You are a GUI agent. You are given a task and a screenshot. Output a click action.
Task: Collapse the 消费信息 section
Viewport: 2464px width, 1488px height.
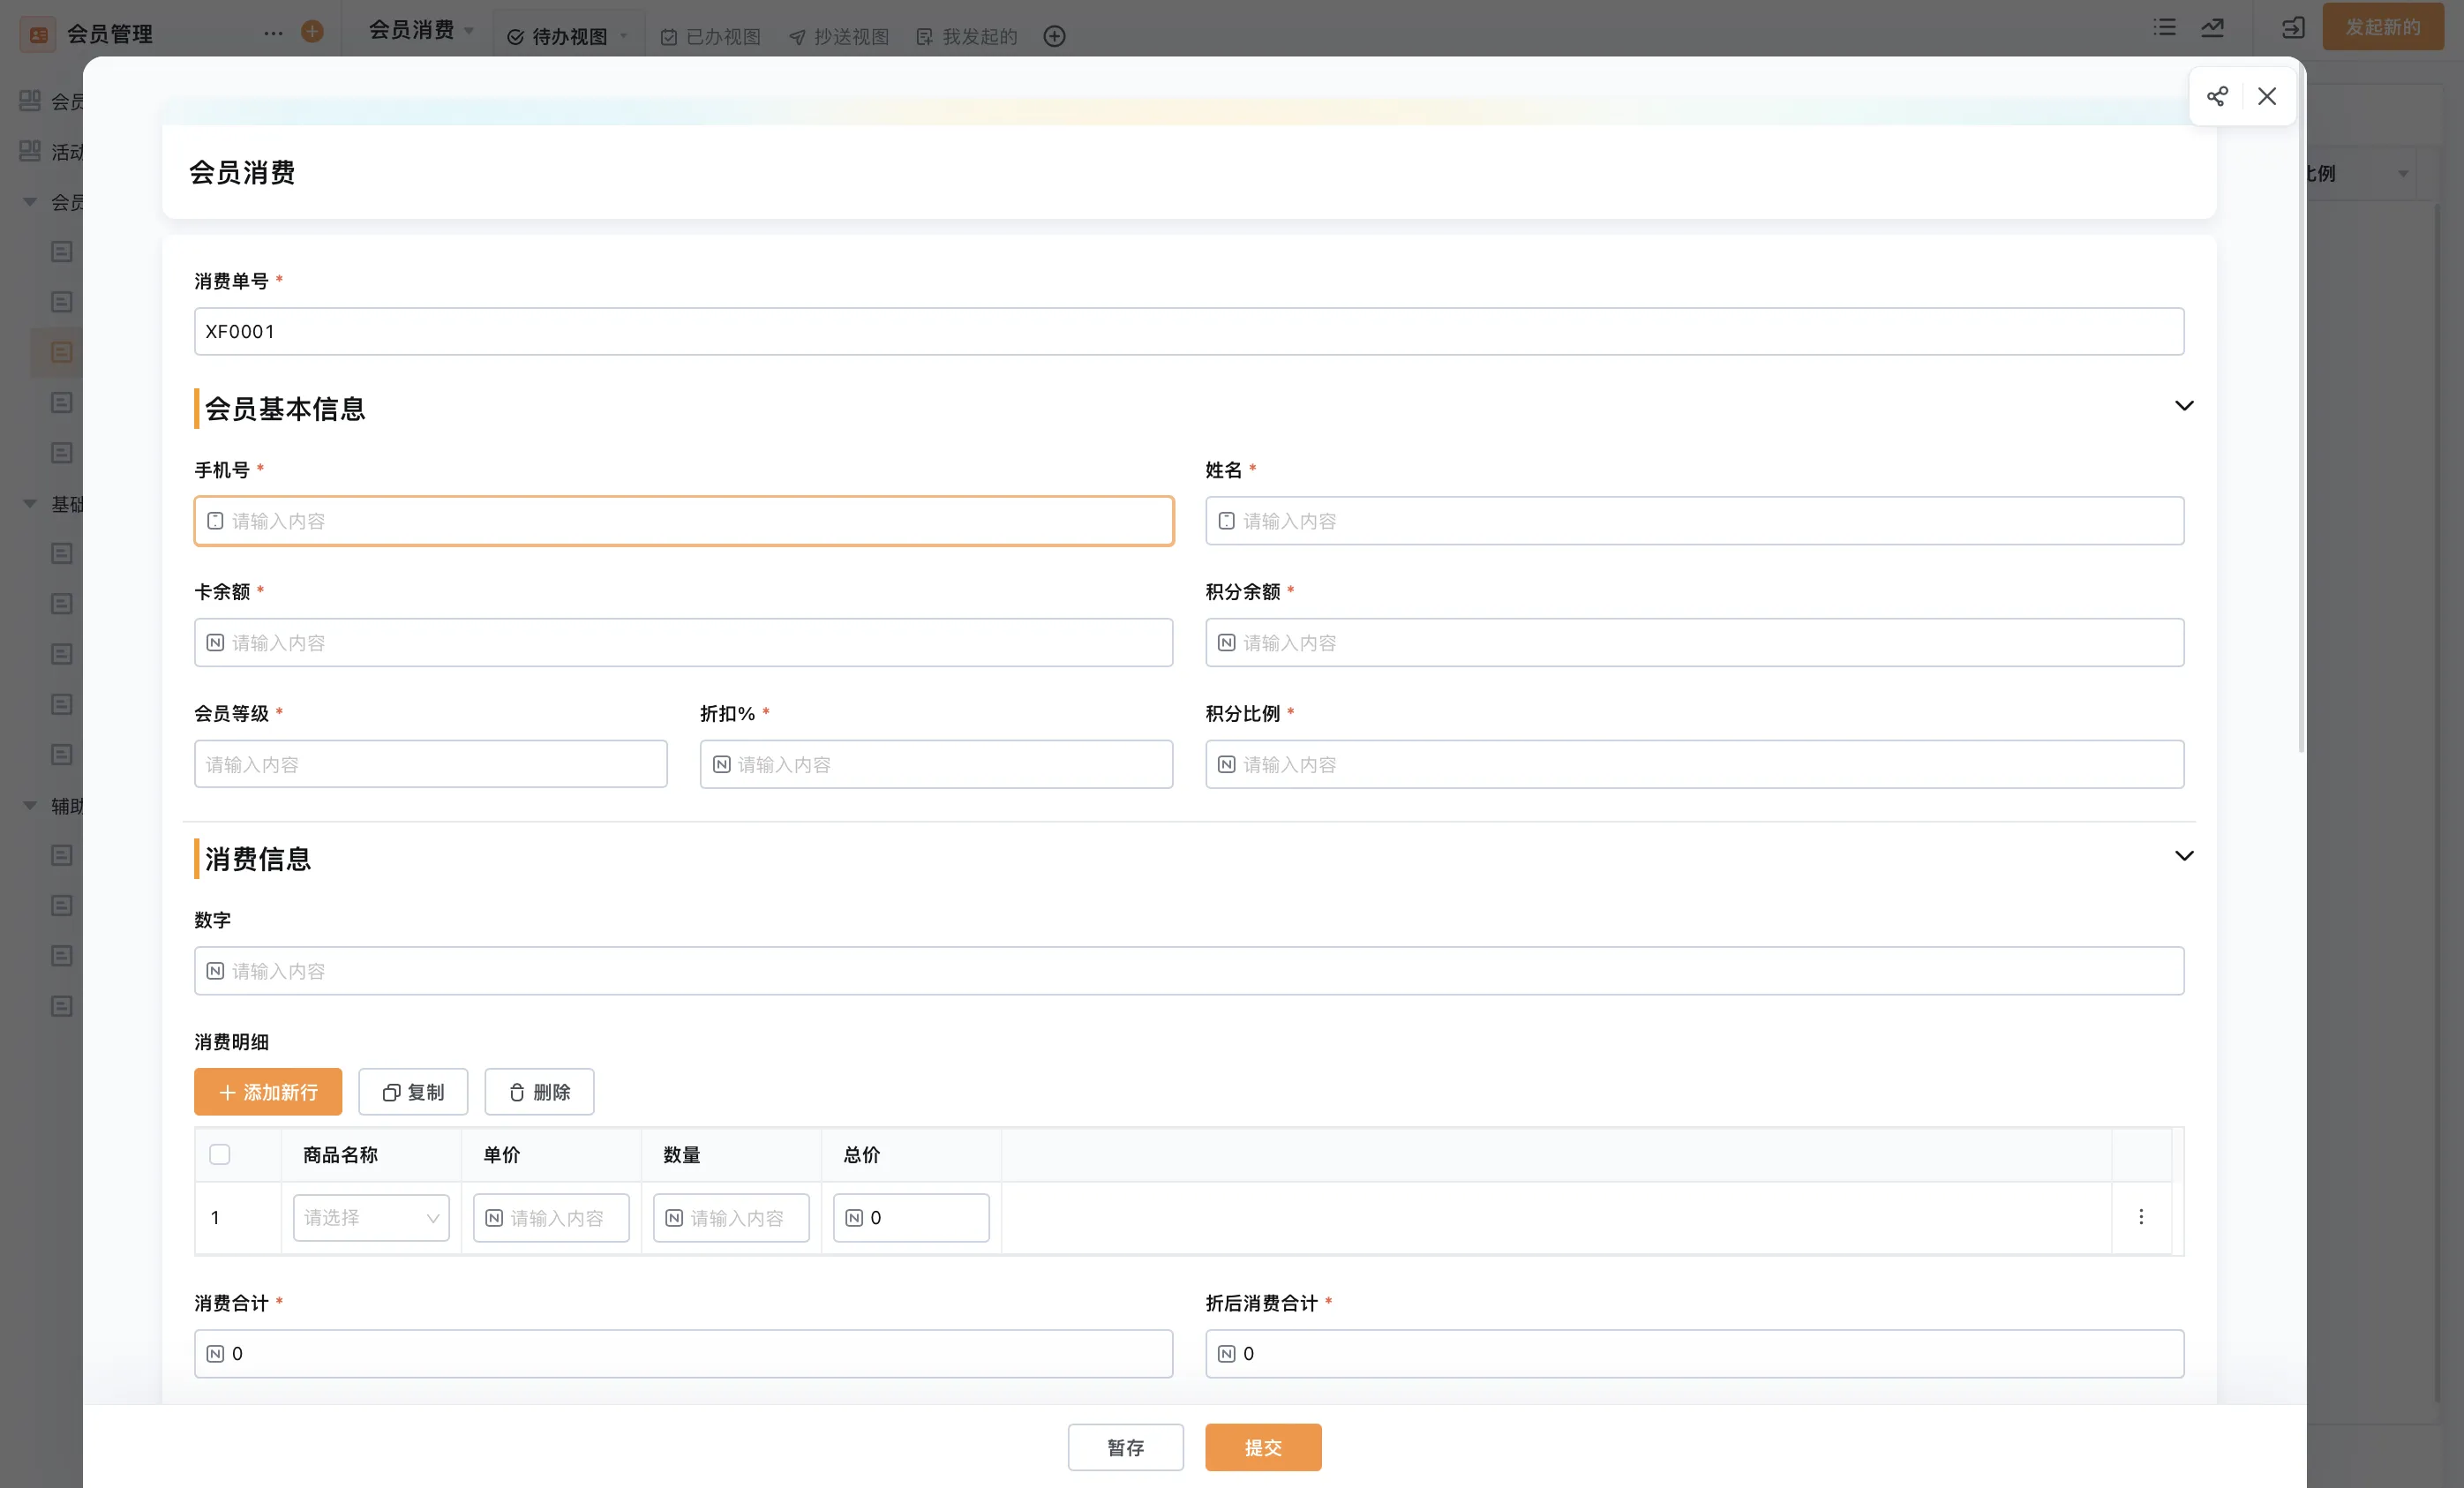click(x=2184, y=856)
